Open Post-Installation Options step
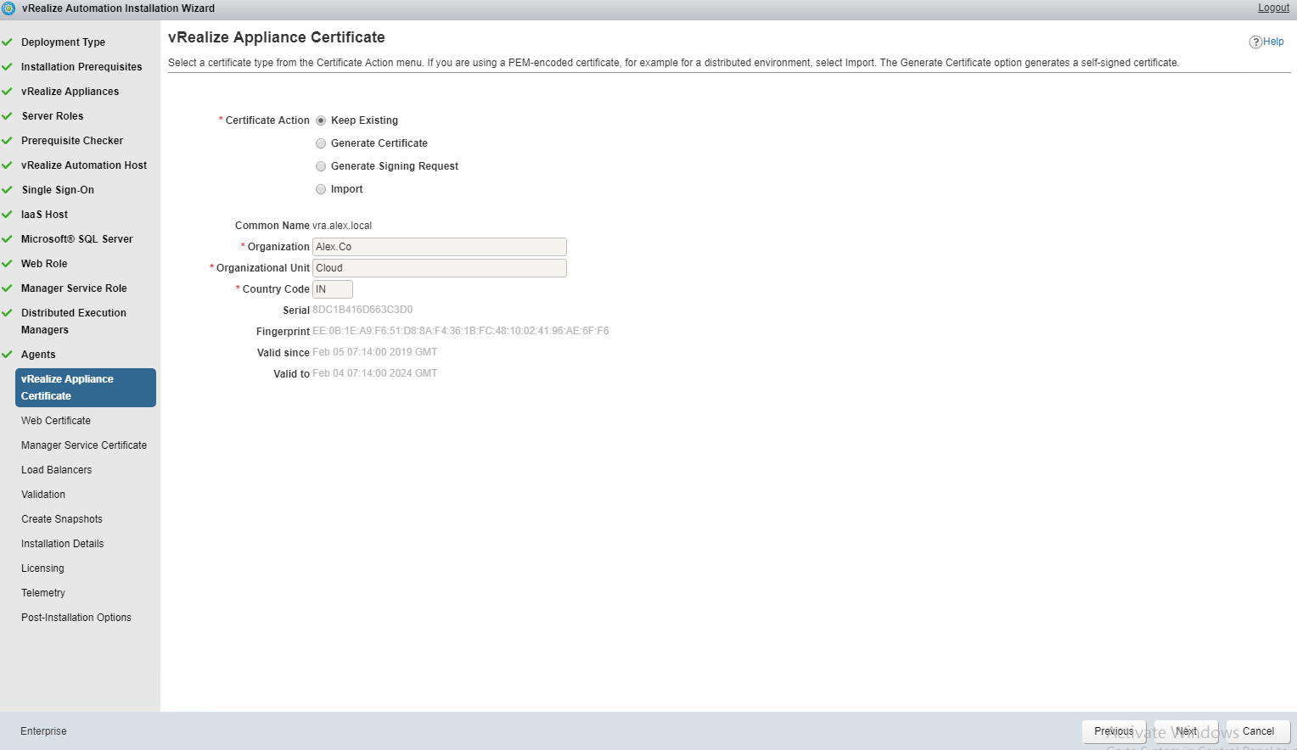The image size is (1297, 750). click(76, 618)
